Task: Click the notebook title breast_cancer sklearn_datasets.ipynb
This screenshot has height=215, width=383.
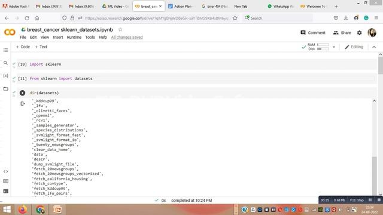Action: [x=70, y=30]
